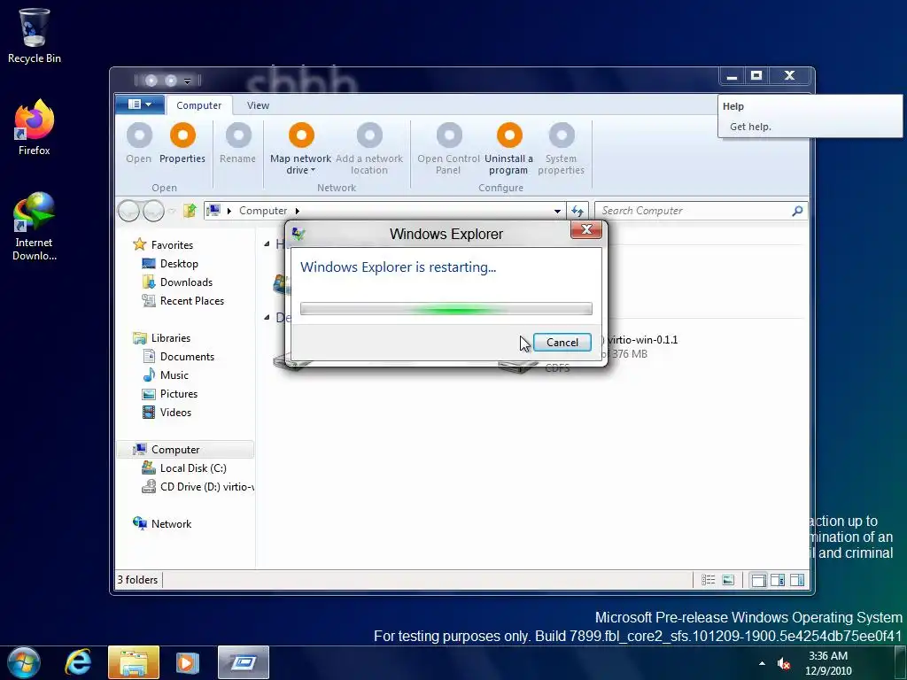Click the Windows Explorer taskbar button

click(134, 662)
